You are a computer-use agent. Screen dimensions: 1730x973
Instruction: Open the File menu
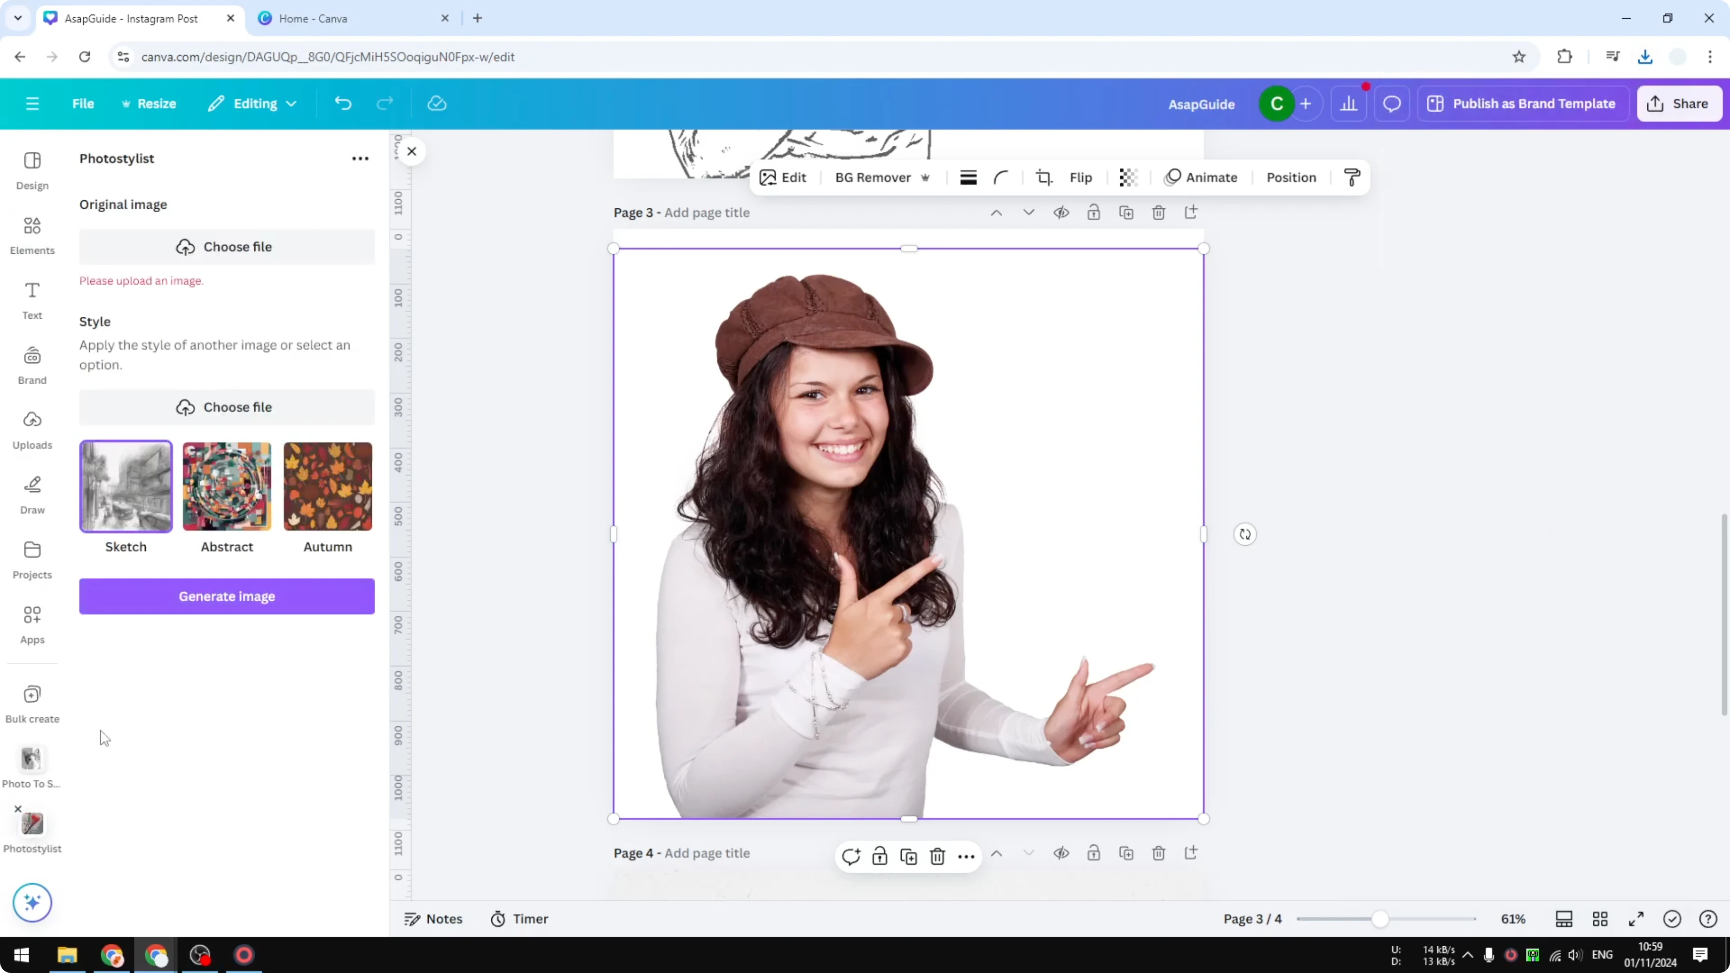(83, 103)
